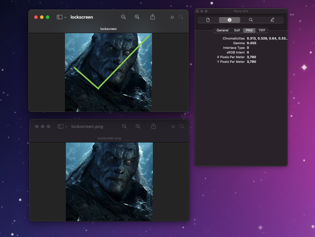Switch to the Exif tab

pyautogui.click(x=237, y=31)
